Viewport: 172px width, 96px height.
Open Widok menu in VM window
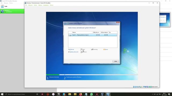[x=35, y=5]
